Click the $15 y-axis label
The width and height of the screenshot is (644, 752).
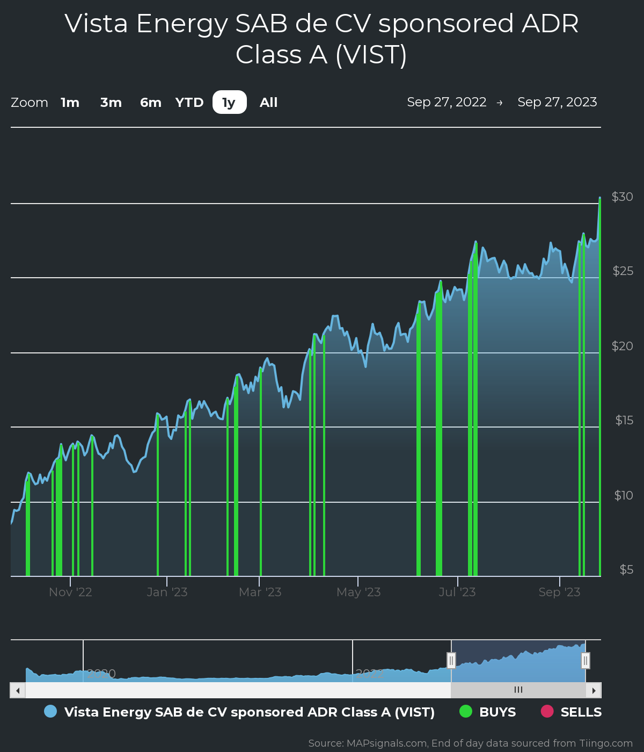pos(624,420)
